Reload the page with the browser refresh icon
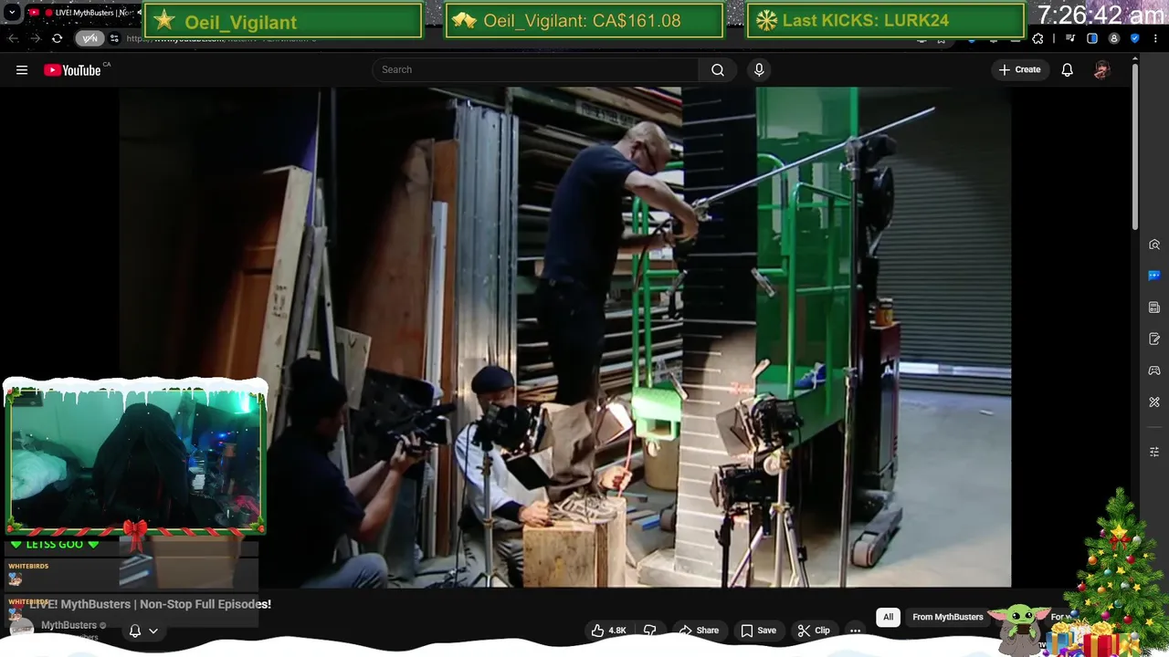 [57, 38]
